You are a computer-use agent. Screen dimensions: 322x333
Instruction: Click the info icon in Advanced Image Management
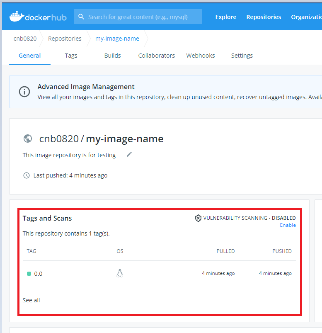coord(24,92)
